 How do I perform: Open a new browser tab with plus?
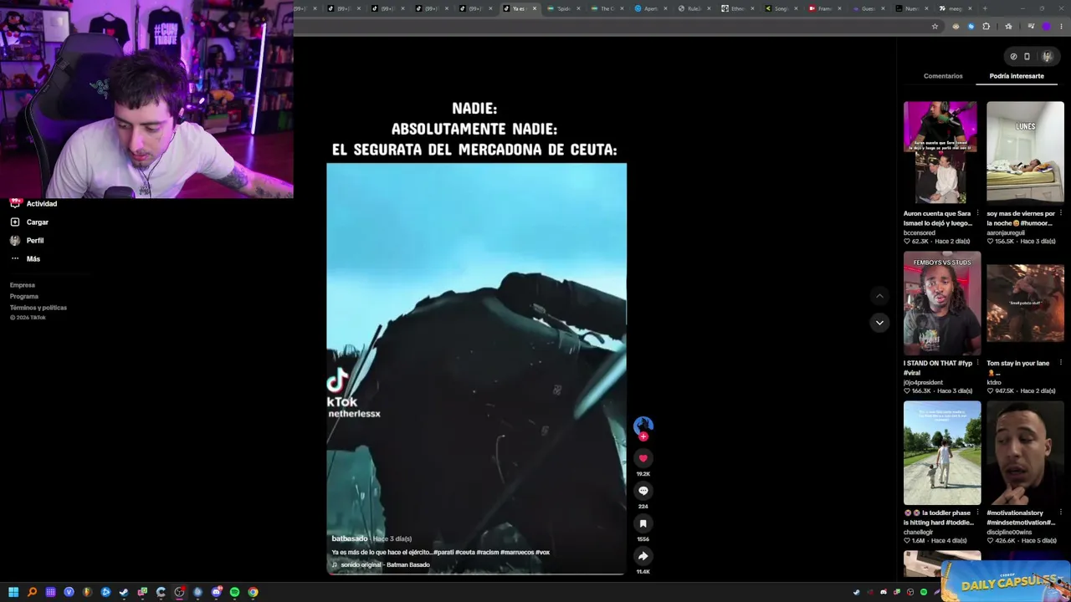(x=985, y=8)
